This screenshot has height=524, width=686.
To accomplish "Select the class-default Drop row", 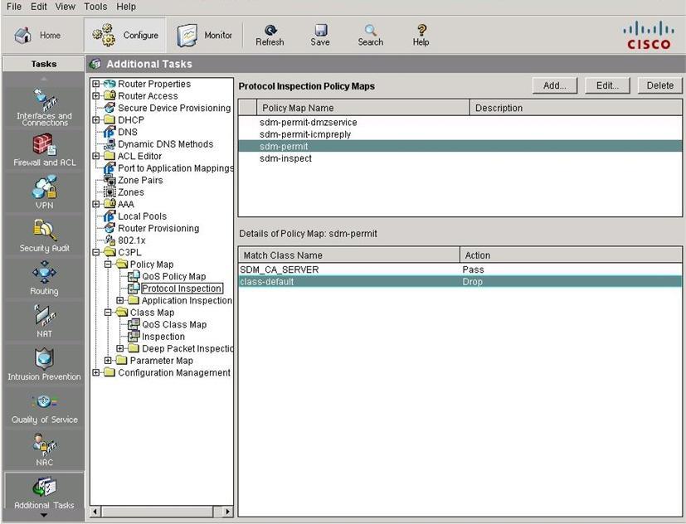I will click(460, 282).
